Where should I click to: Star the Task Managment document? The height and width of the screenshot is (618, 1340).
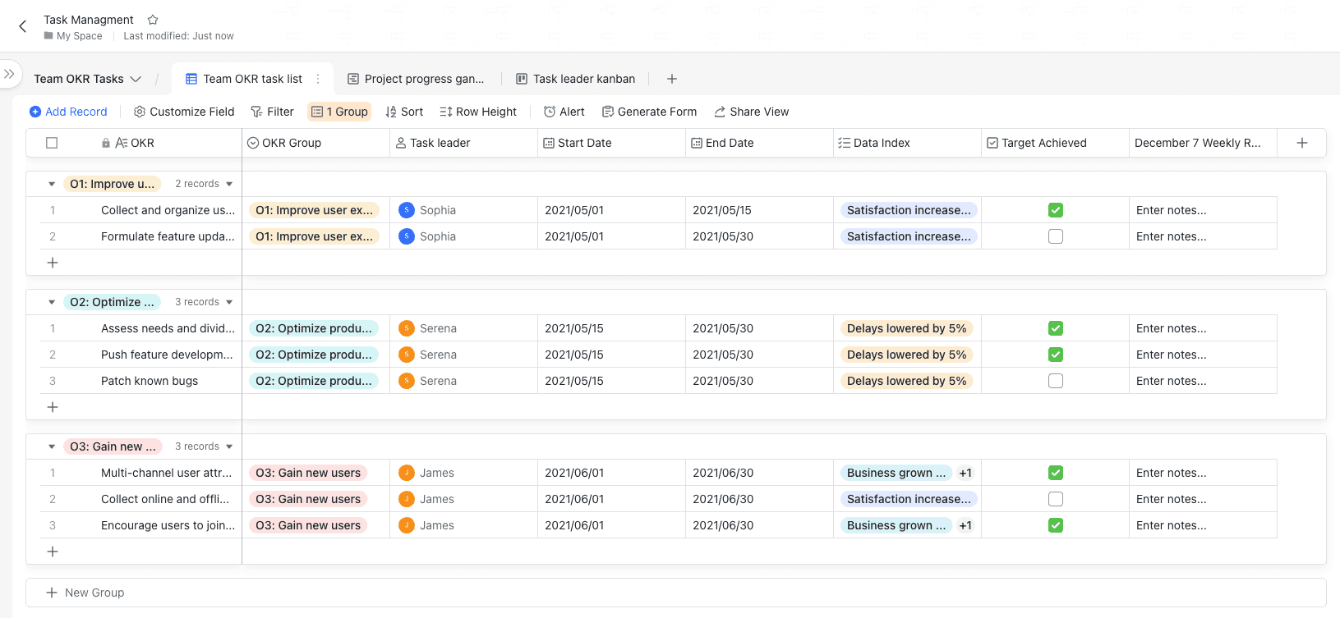[153, 20]
